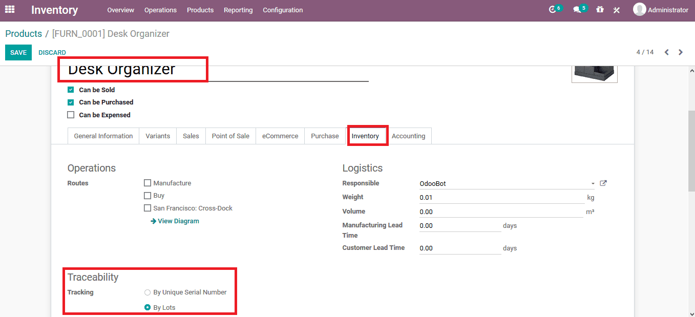Check the Manufacture route

click(x=148, y=183)
